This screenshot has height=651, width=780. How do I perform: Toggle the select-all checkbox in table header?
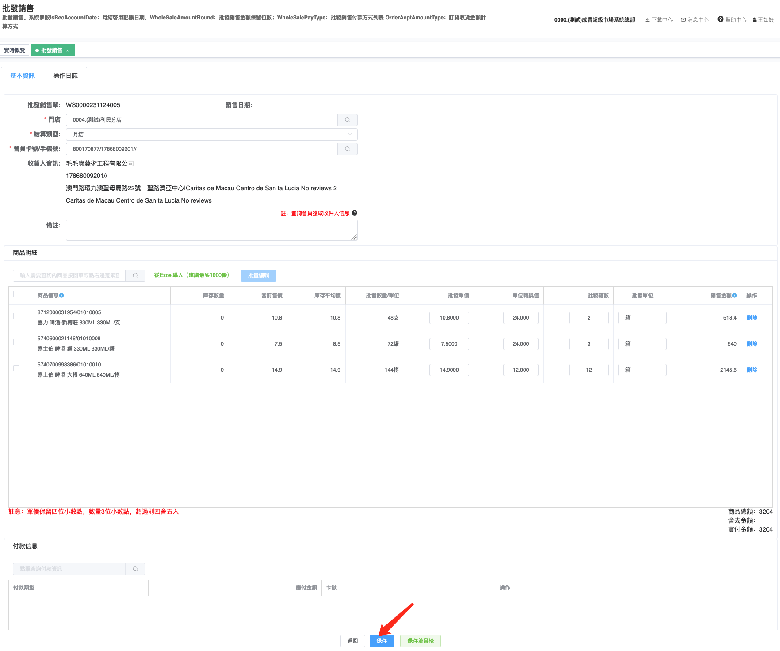16,294
